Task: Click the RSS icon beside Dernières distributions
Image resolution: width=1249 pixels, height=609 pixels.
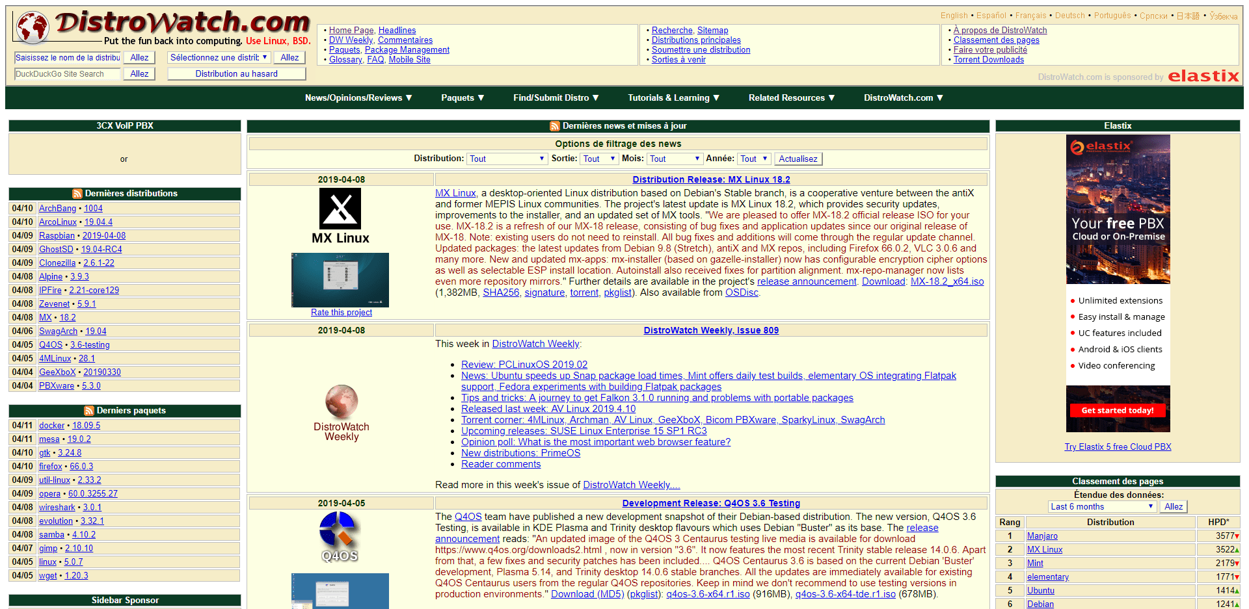Action: [77, 194]
